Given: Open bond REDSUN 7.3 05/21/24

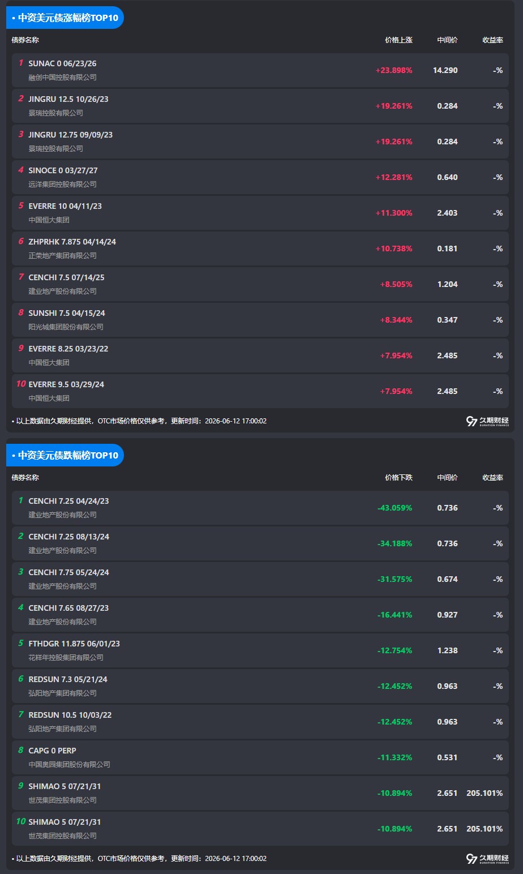Looking at the screenshot, I should point(68,679).
